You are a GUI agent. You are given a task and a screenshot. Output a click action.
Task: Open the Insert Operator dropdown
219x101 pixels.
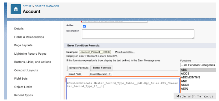[x=100, y=74]
